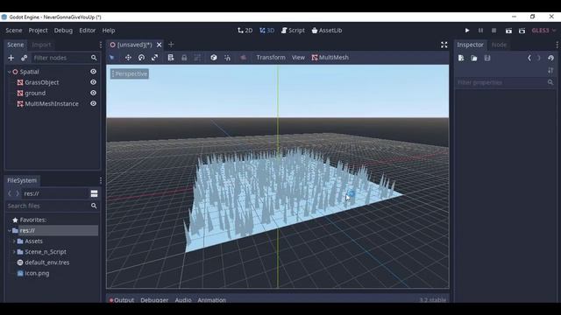Click the camera preview override icon
Image resolution: width=561 pixels, height=315 pixels.
(243, 58)
